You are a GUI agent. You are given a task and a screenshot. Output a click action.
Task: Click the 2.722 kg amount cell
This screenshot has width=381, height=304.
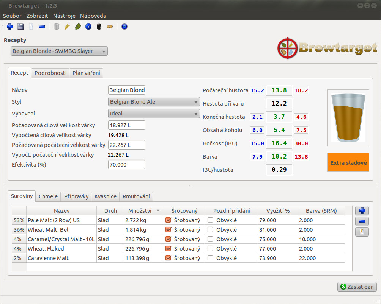143,220
